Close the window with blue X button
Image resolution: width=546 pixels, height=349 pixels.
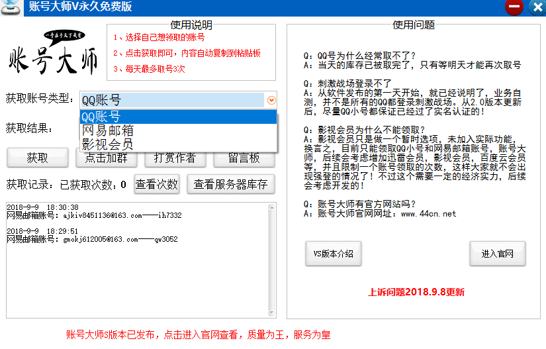pos(537,7)
